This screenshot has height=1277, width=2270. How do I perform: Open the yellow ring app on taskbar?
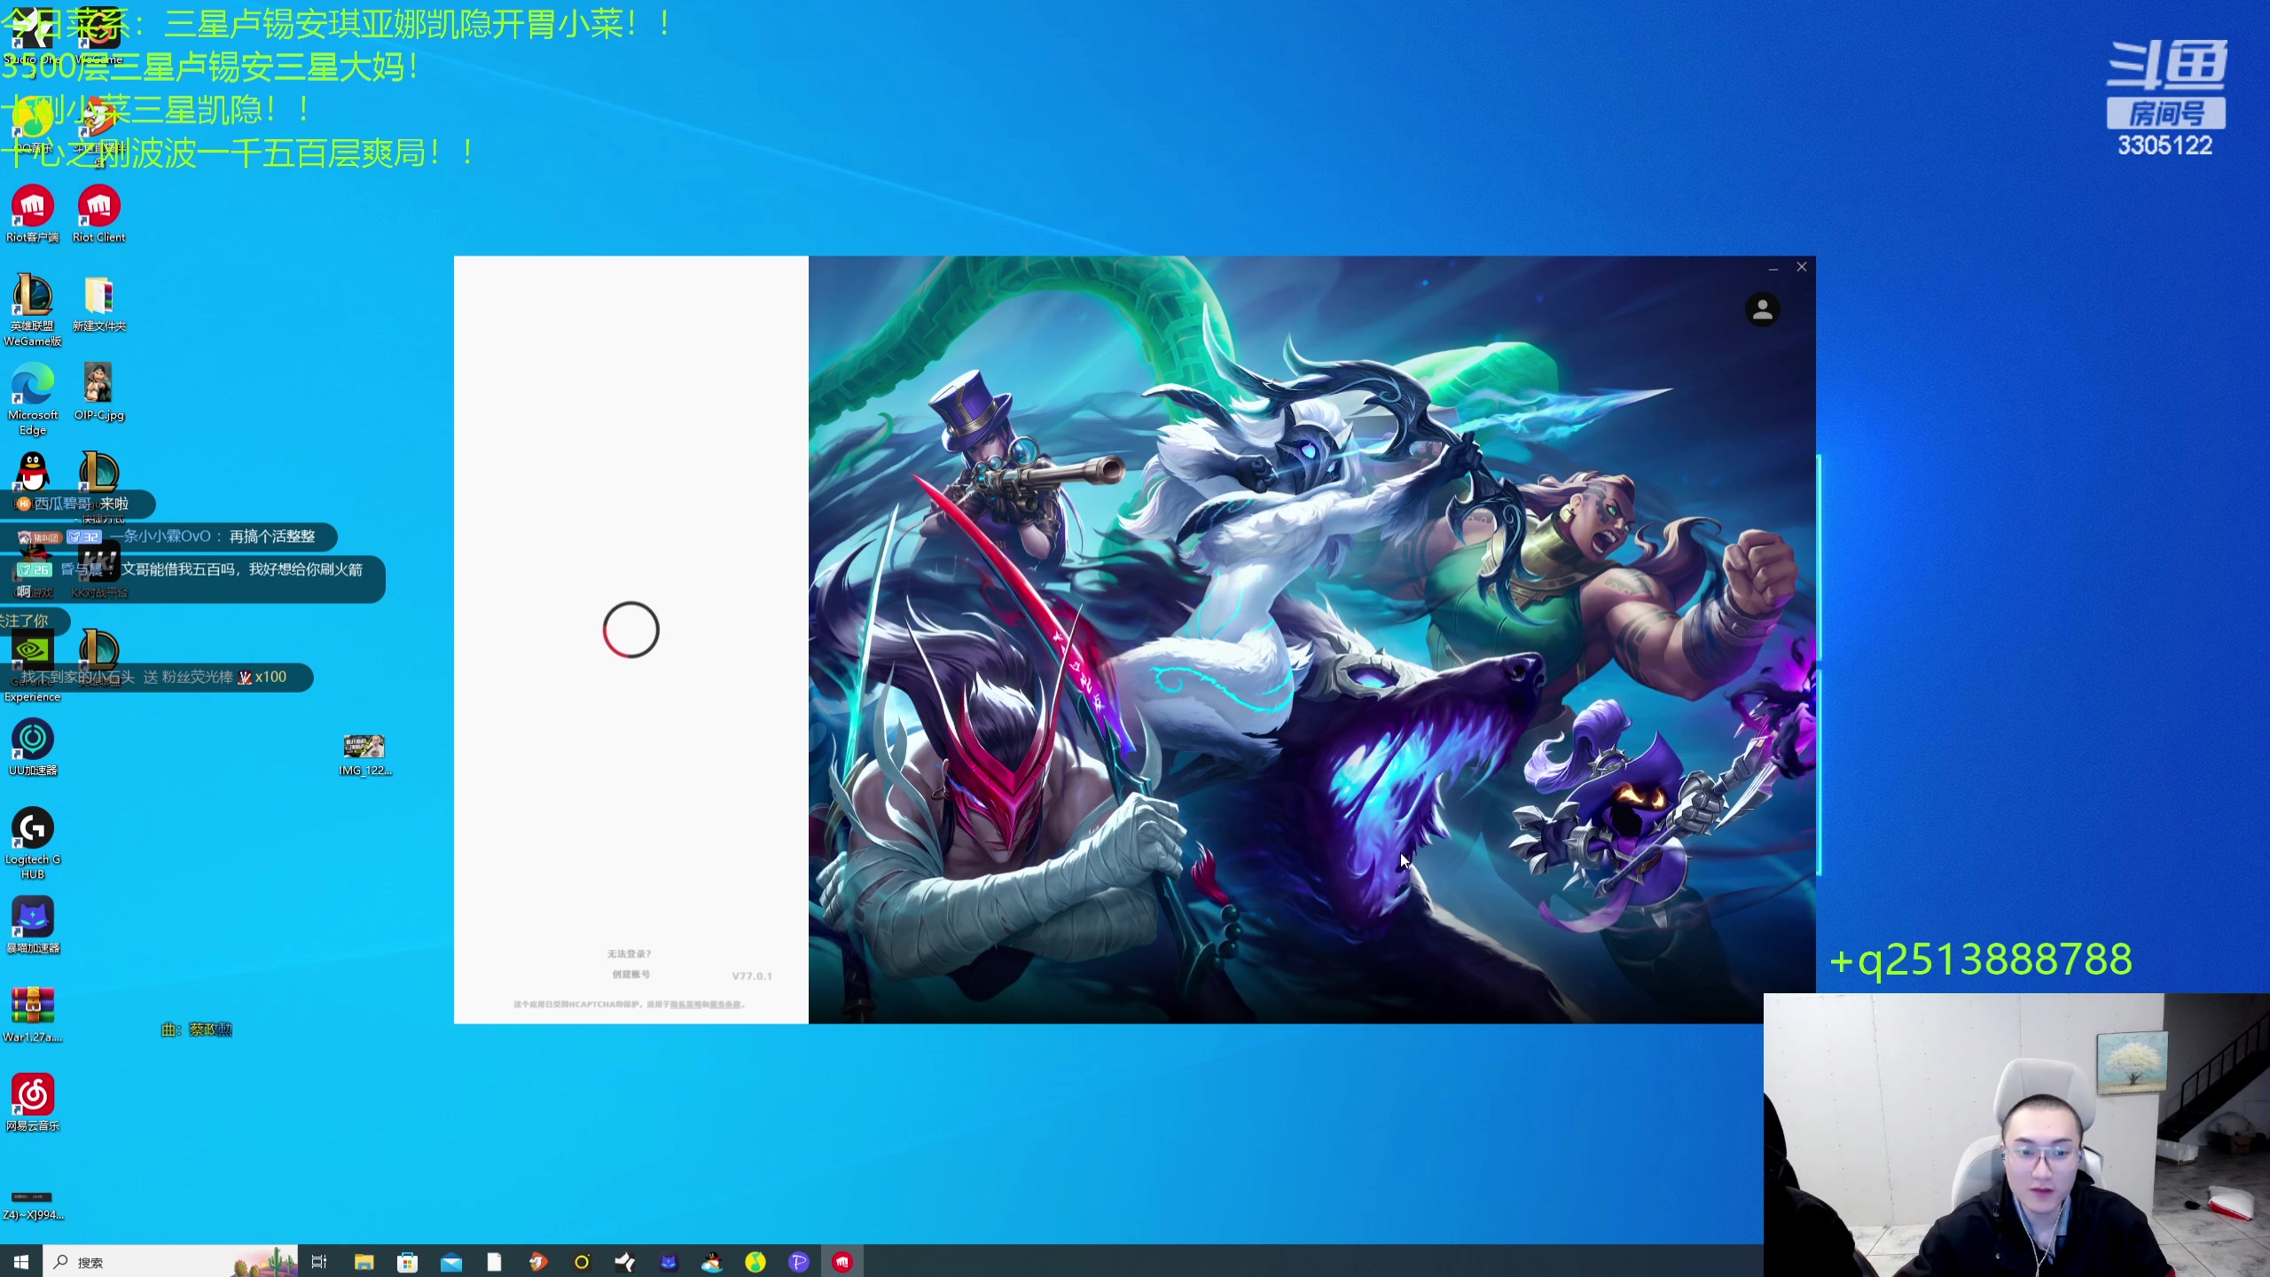582,1262
